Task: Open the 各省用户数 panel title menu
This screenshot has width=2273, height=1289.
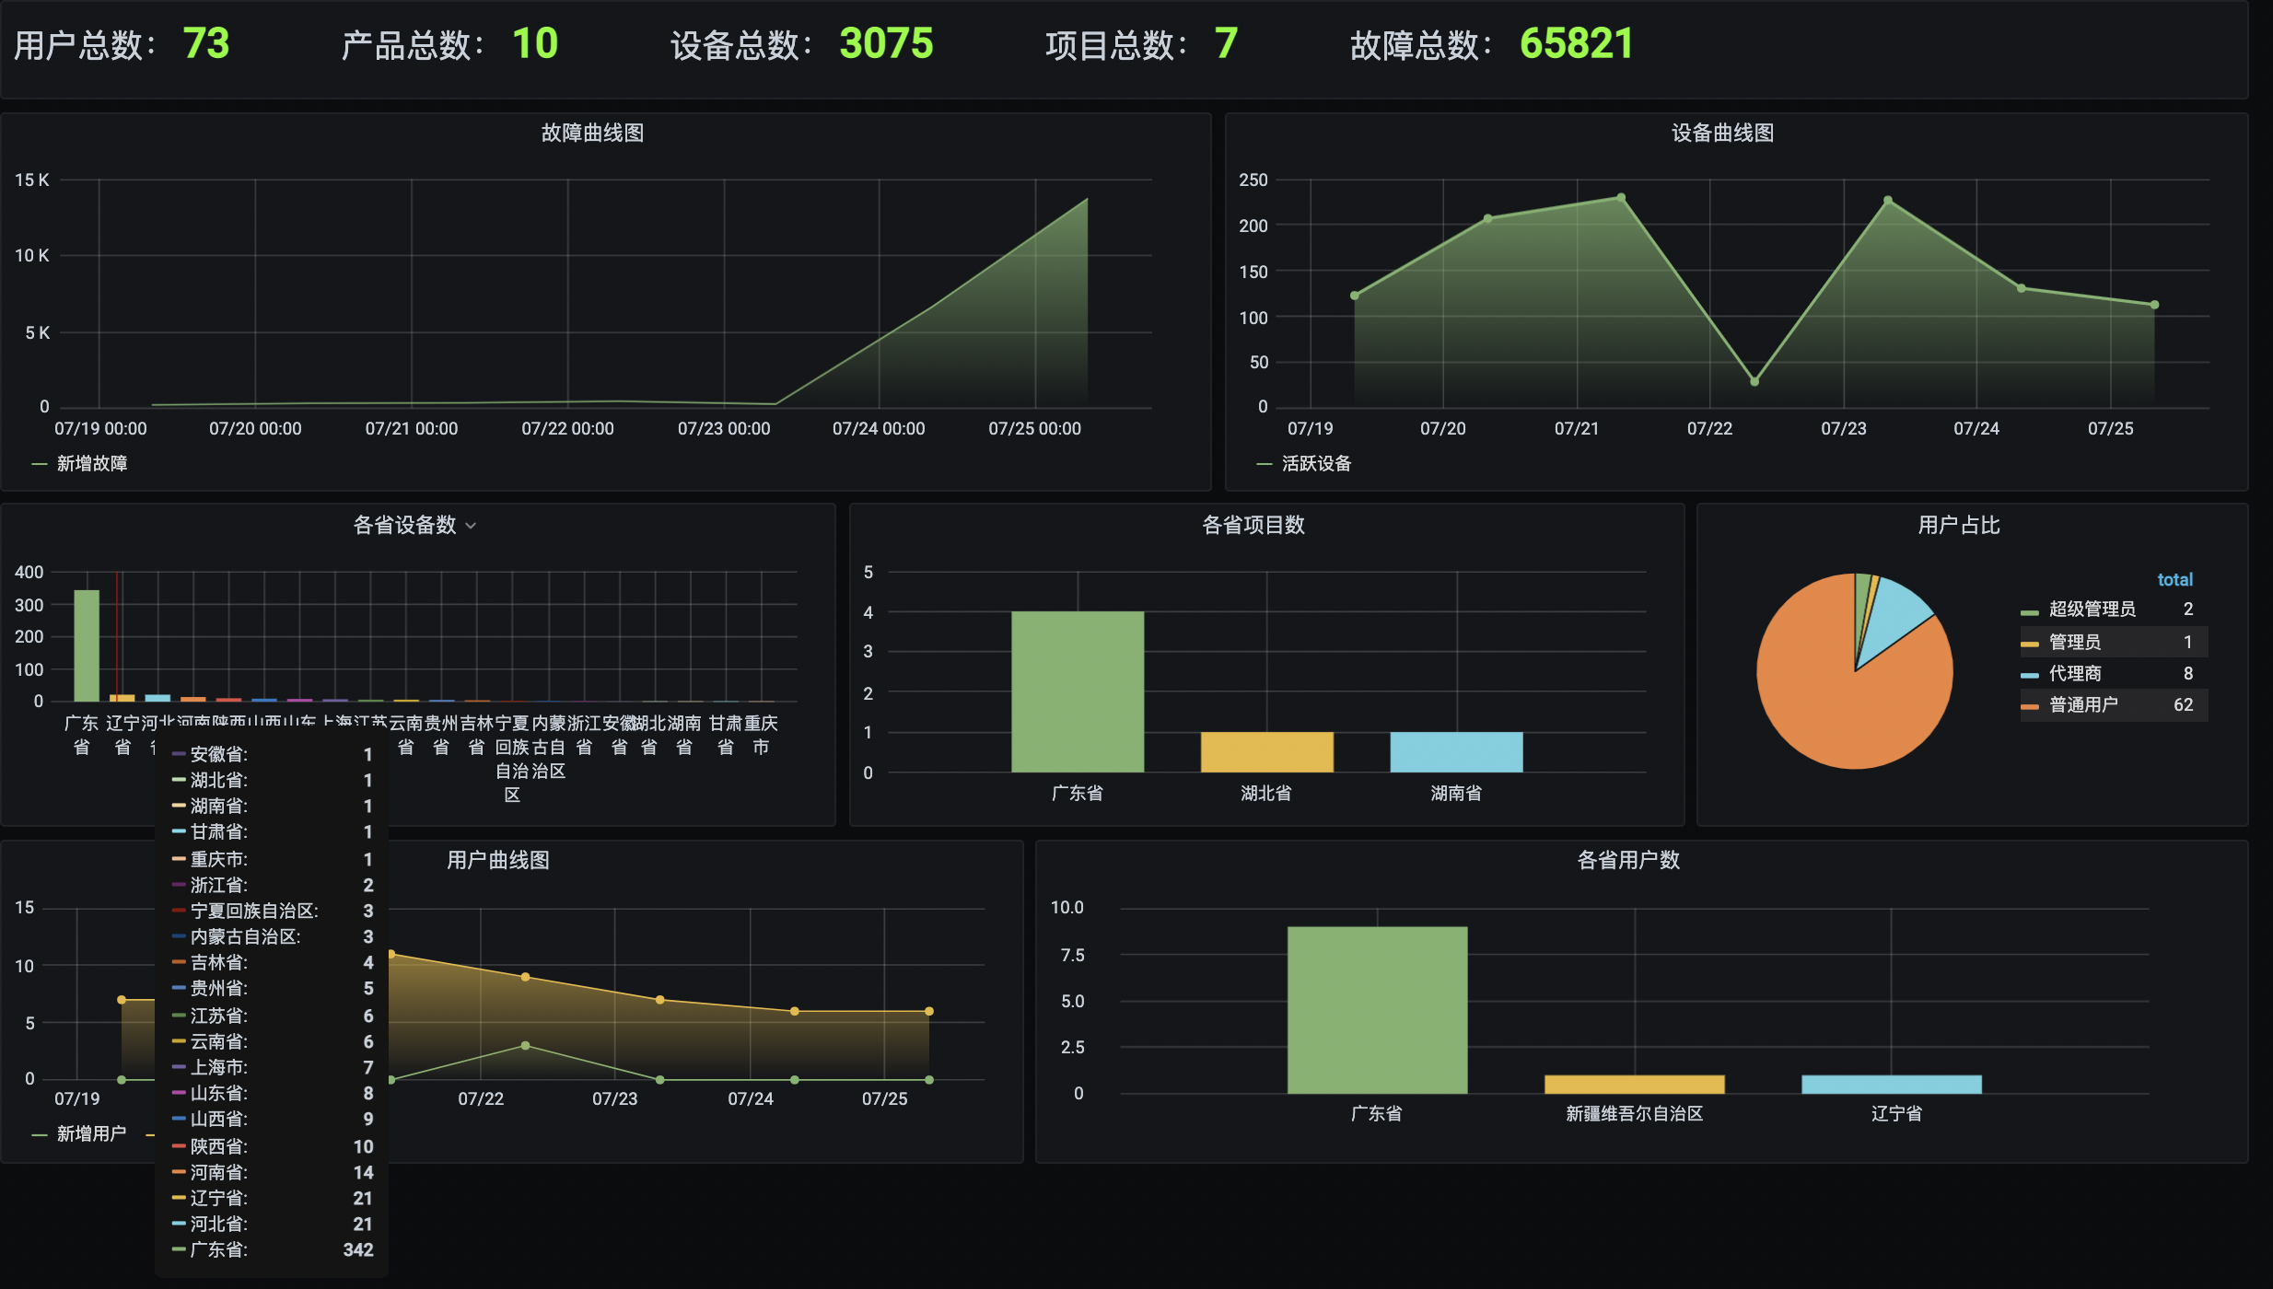Action: coord(1628,861)
